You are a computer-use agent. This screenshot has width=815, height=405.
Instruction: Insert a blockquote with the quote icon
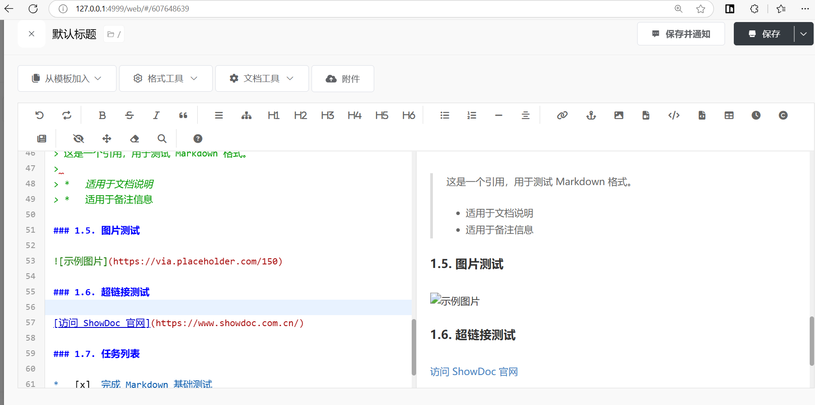click(x=183, y=115)
